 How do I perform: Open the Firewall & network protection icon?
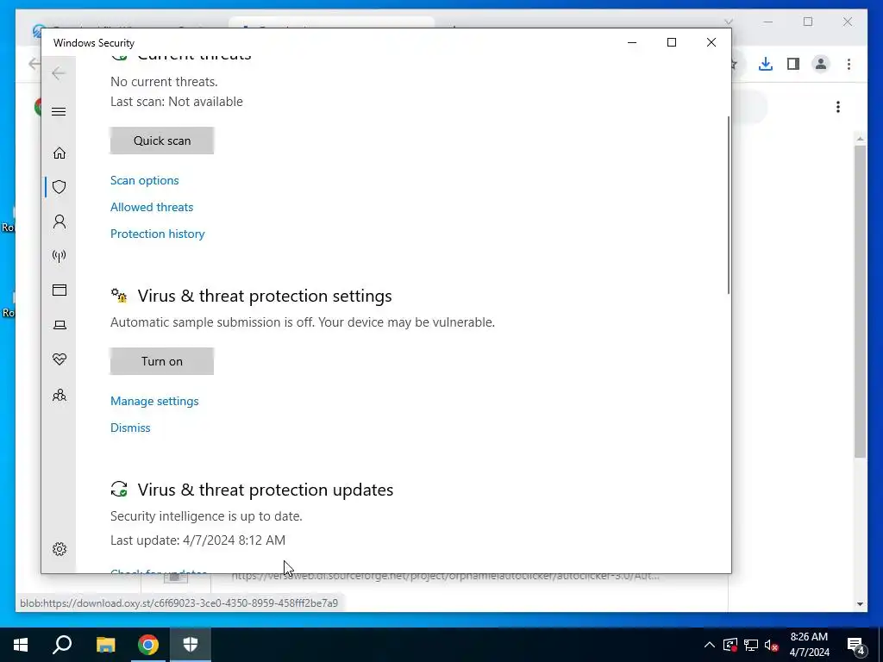click(59, 256)
